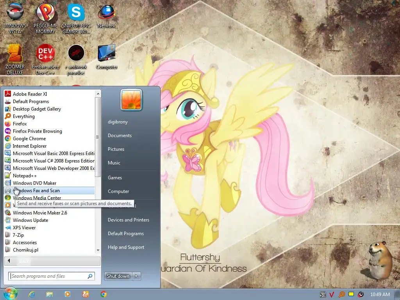This screenshot has height=300, width=400.
Task: Click the program list scroll-down arrow
Action: (98, 250)
